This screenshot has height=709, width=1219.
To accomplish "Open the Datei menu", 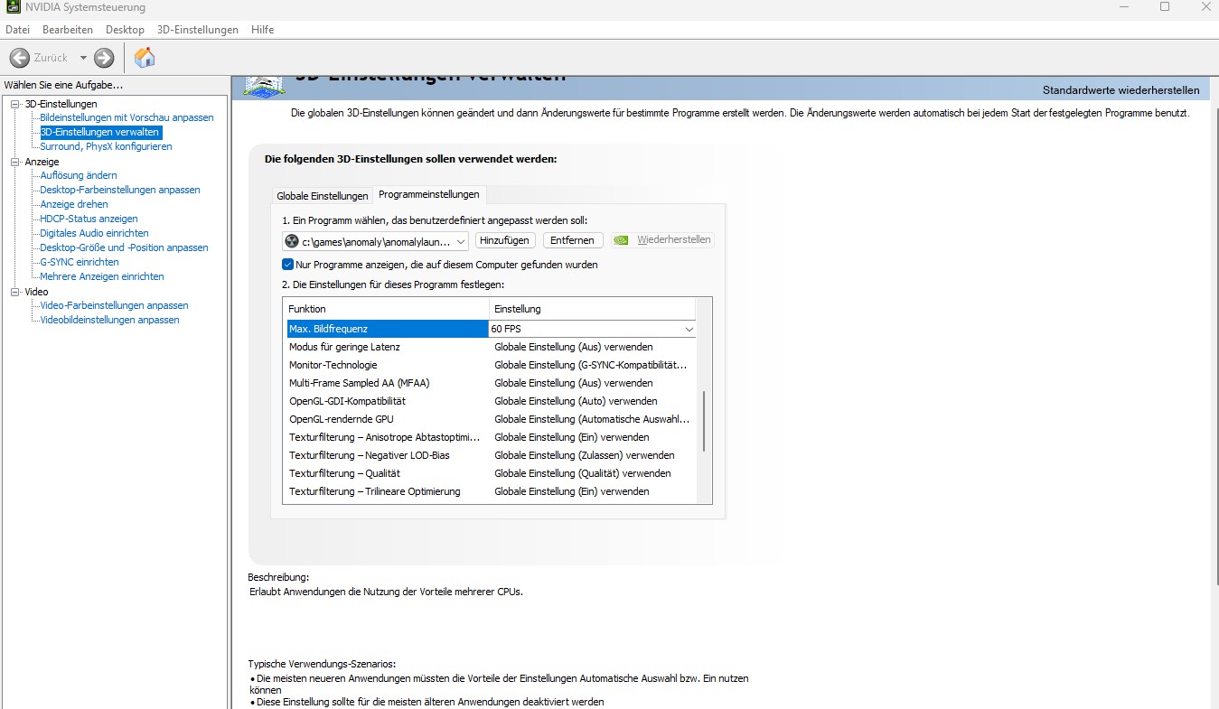I will (x=17, y=30).
